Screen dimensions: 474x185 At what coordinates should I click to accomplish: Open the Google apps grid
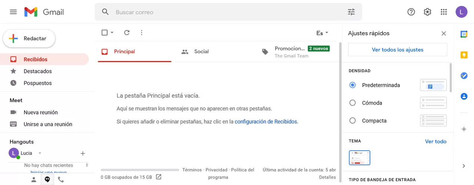pyautogui.click(x=444, y=12)
